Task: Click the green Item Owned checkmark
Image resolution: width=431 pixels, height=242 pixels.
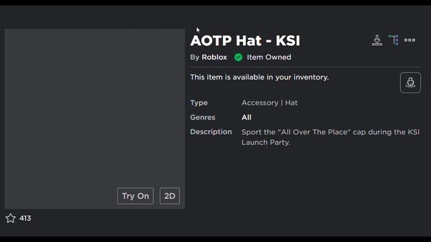Action: (238, 57)
